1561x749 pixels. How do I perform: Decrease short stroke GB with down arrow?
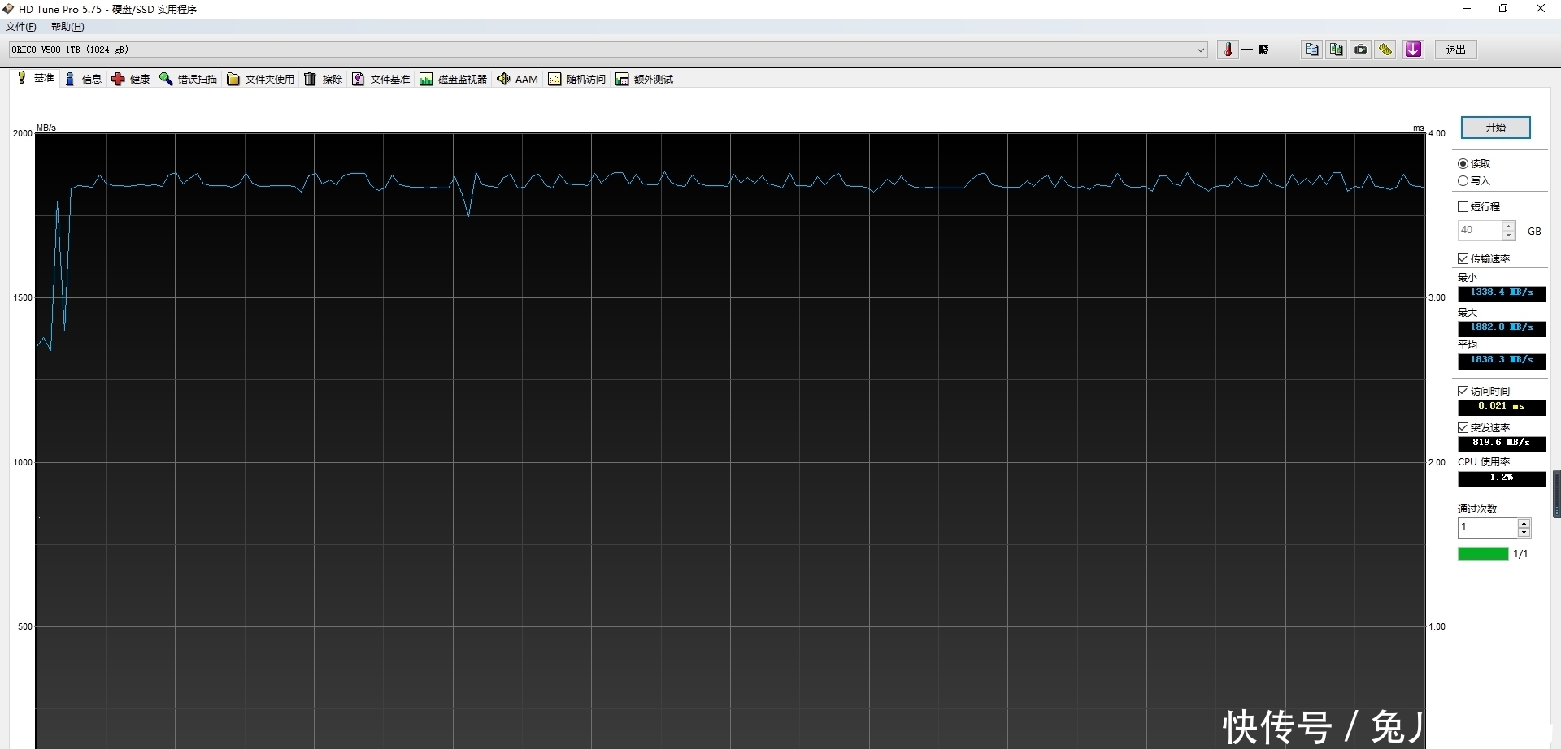1509,236
